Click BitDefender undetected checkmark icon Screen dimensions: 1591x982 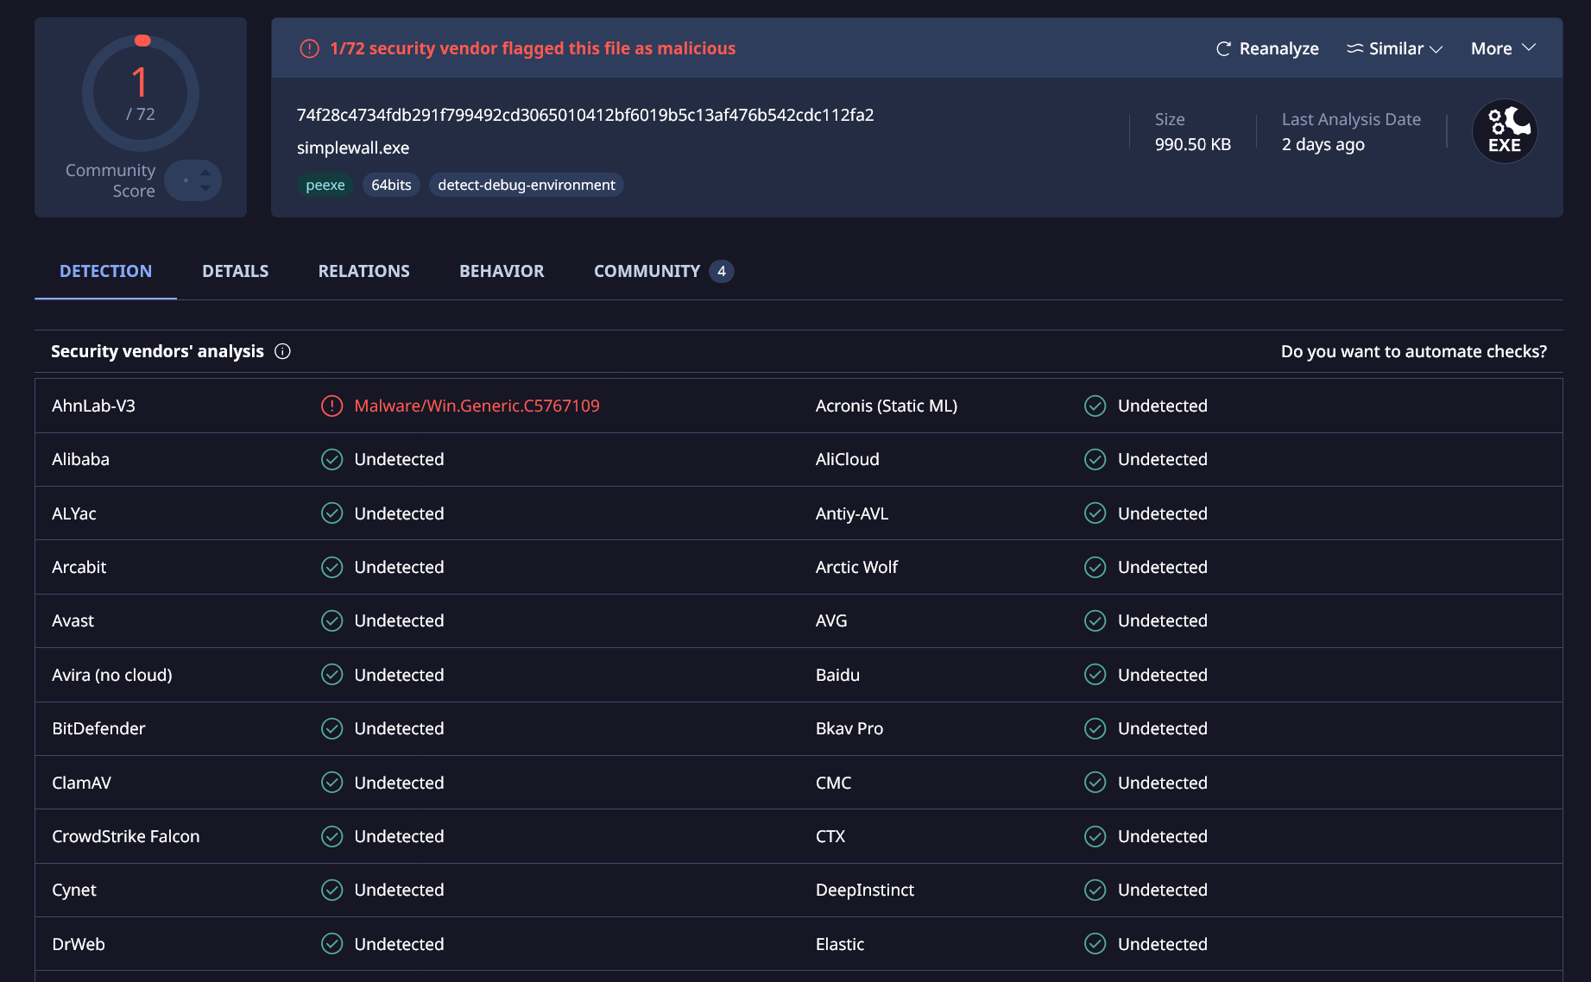(x=332, y=728)
